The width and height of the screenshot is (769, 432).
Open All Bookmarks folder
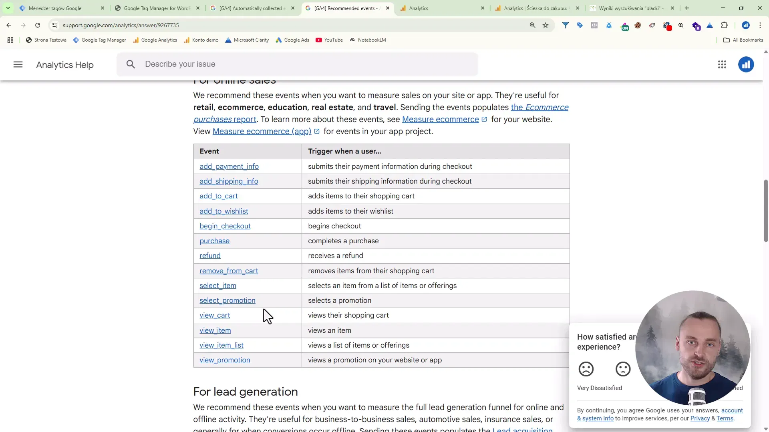pyautogui.click(x=743, y=40)
